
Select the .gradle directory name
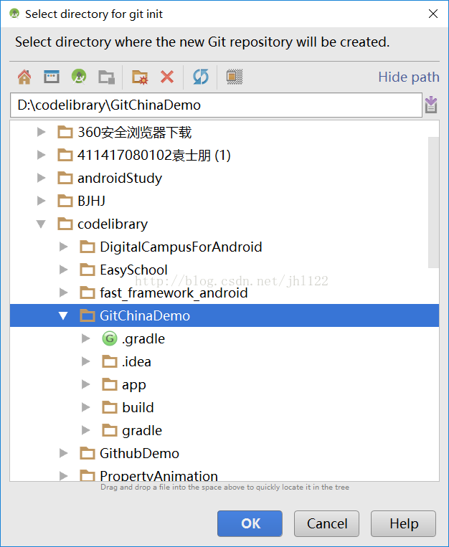[143, 339]
